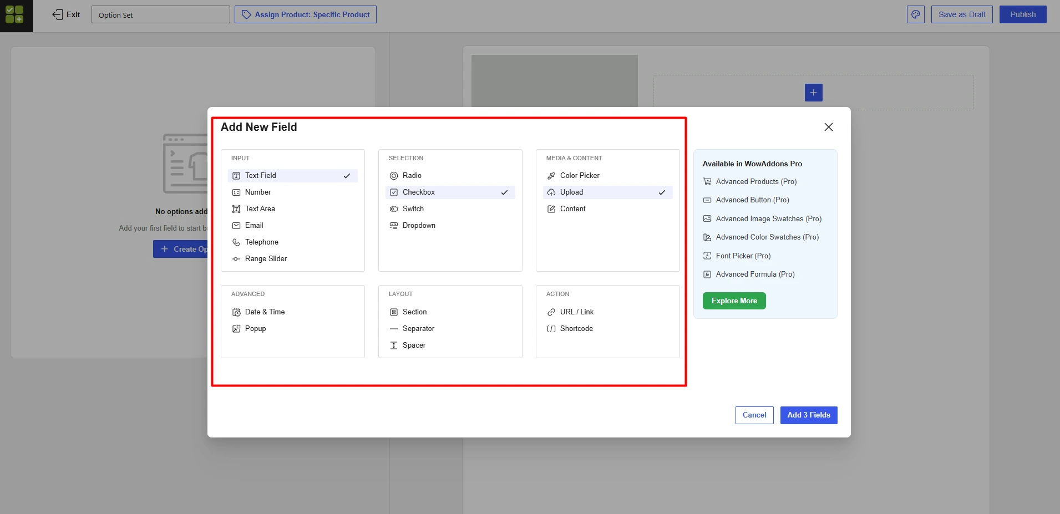The width and height of the screenshot is (1060, 514).
Task: Open Assign Product: Specific Product
Action: (306, 14)
